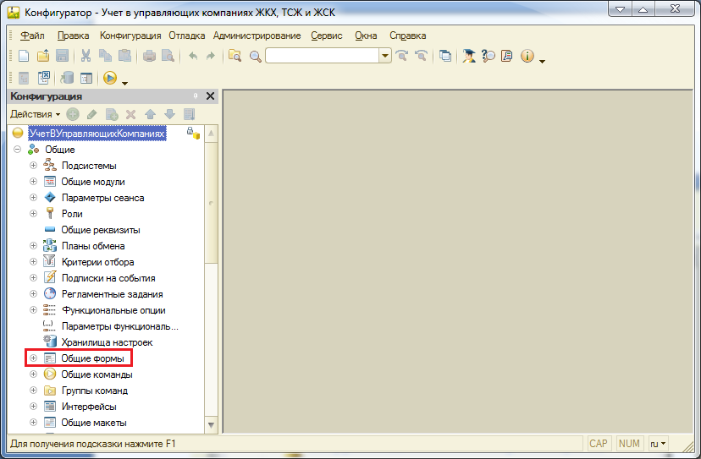Select Подписки на события tree item
The height and width of the screenshot is (459, 701).
108,278
